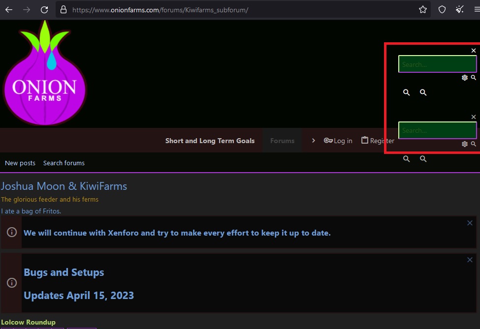
Task: Open the Updates April 15, 2023 link
Action: pyautogui.click(x=79, y=296)
